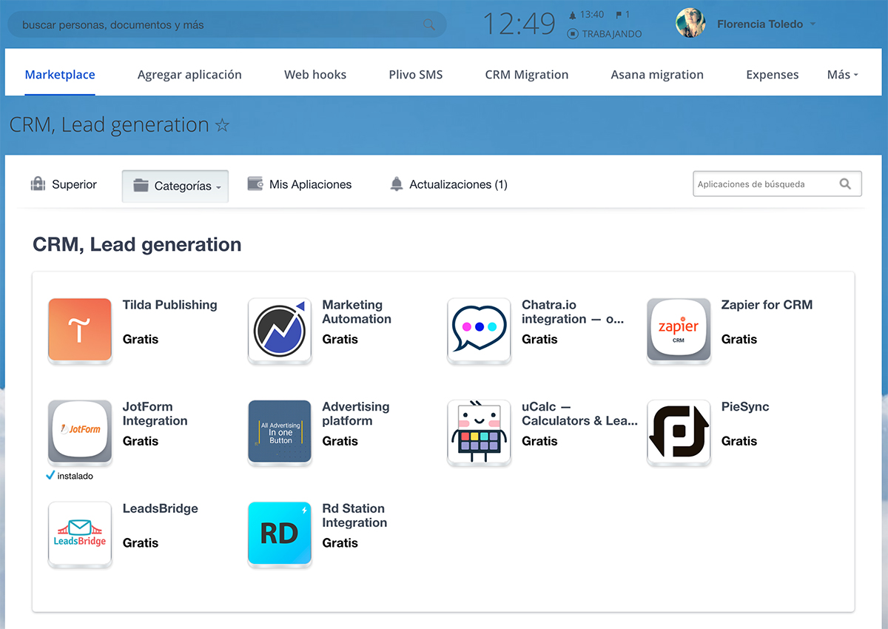Open the RD Station app icon

coord(280,534)
